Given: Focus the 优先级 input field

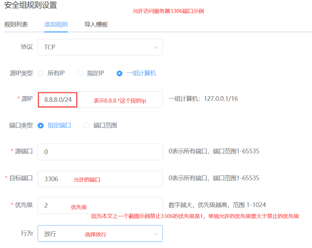Looking at the screenshot, I should (100, 205).
